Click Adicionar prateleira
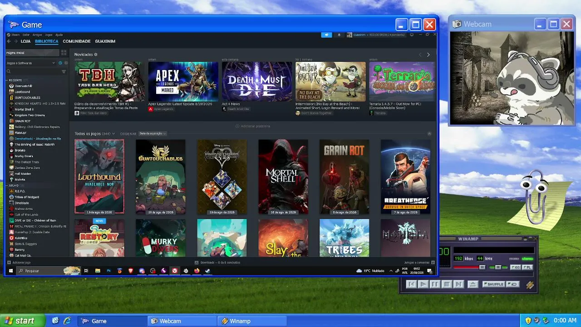Viewport: 581px width, 327px height. pos(253,126)
